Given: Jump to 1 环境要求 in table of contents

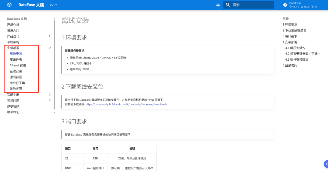Looking at the screenshot, I should point(290,25).
